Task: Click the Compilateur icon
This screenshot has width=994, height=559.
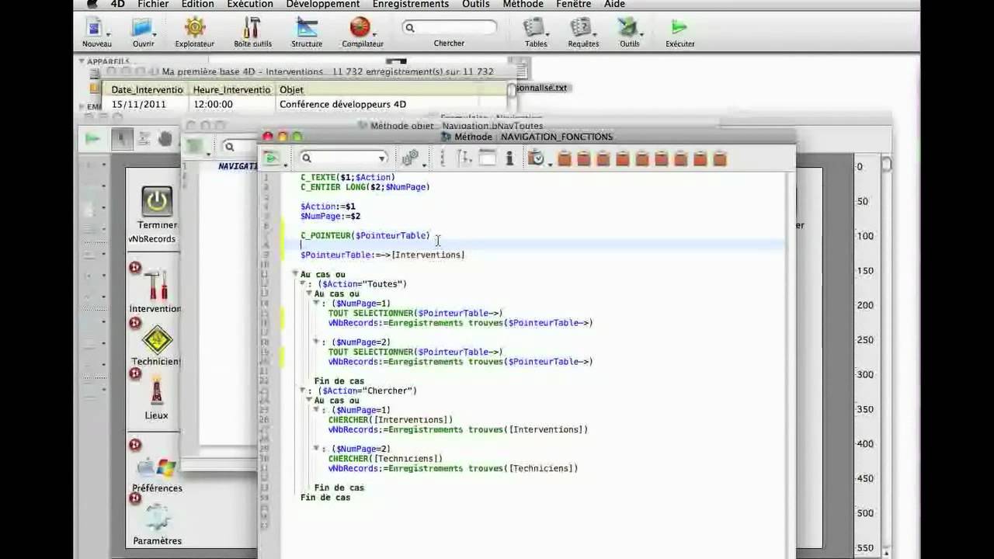Action: [360, 28]
